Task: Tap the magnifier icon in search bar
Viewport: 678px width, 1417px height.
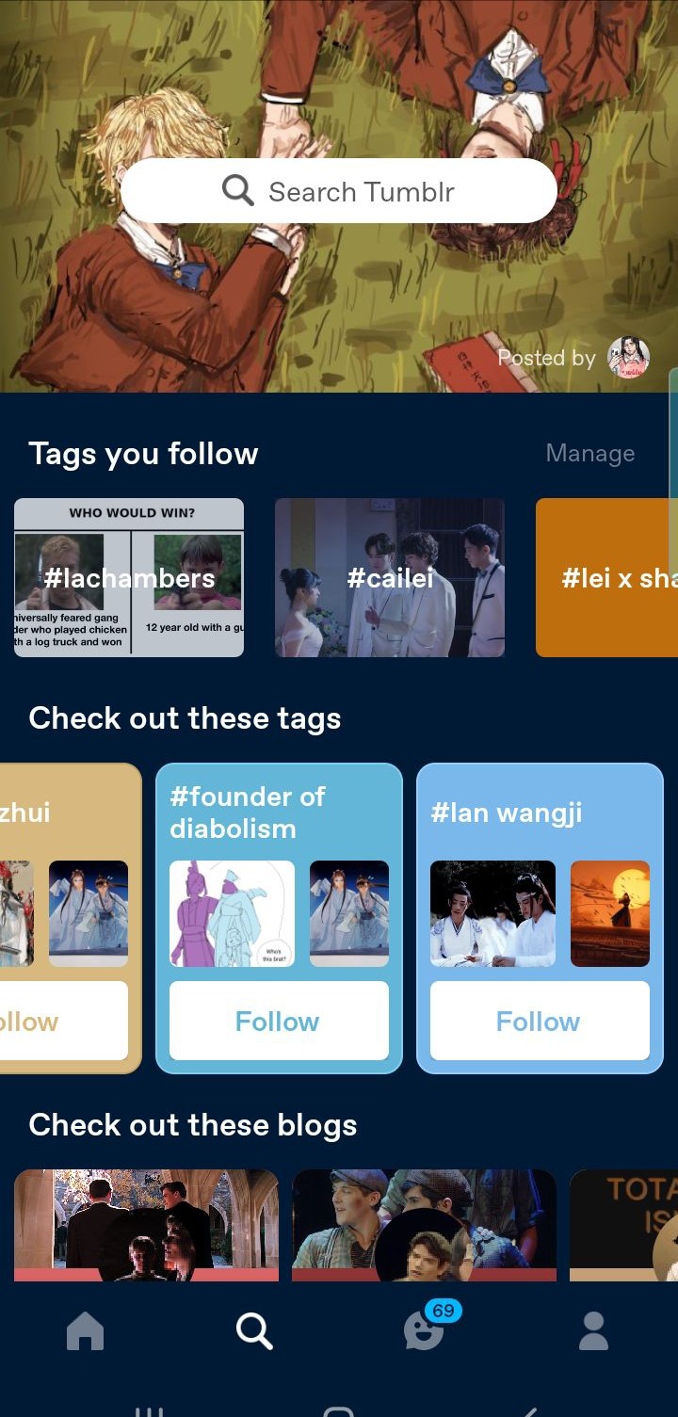Action: point(238,191)
